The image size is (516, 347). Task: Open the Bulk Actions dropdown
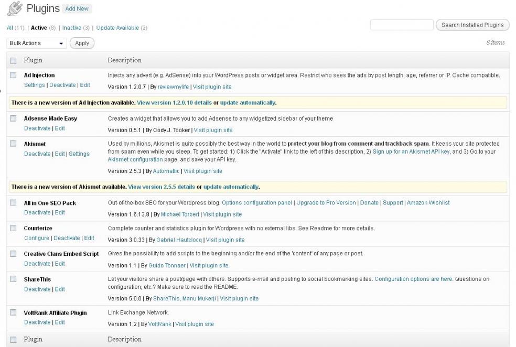pyautogui.click(x=37, y=43)
